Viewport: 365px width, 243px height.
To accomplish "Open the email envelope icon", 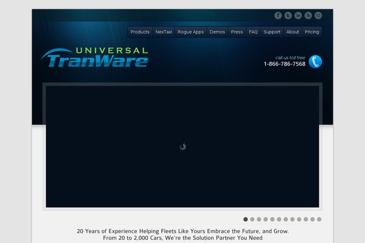I will point(318,16).
